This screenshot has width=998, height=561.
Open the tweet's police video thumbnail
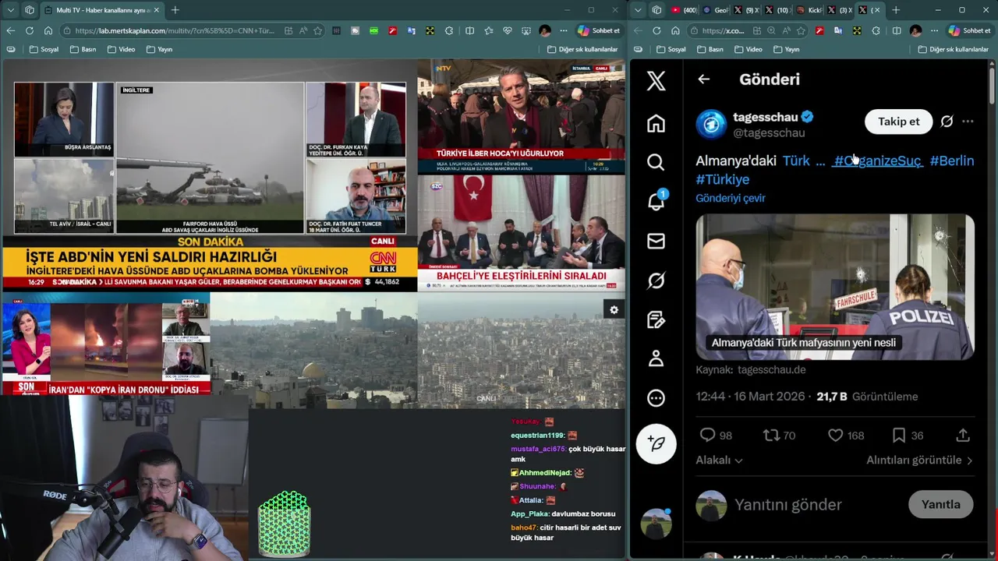(x=835, y=287)
